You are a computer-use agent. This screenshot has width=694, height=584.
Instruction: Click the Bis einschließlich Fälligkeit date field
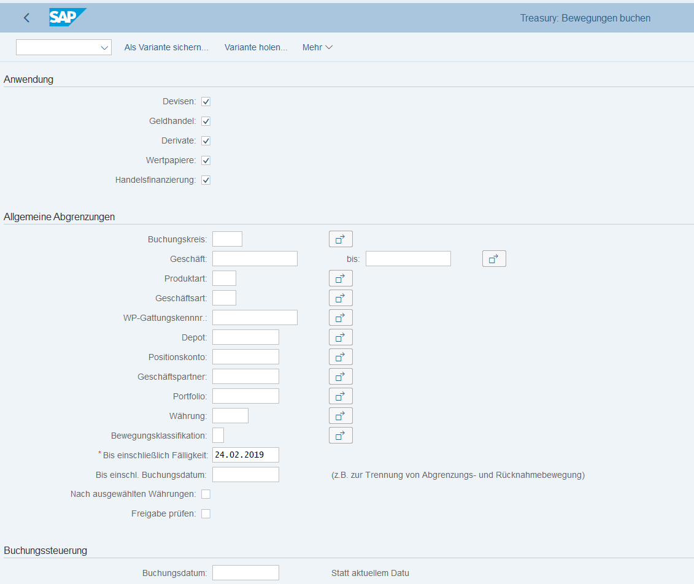tap(245, 455)
